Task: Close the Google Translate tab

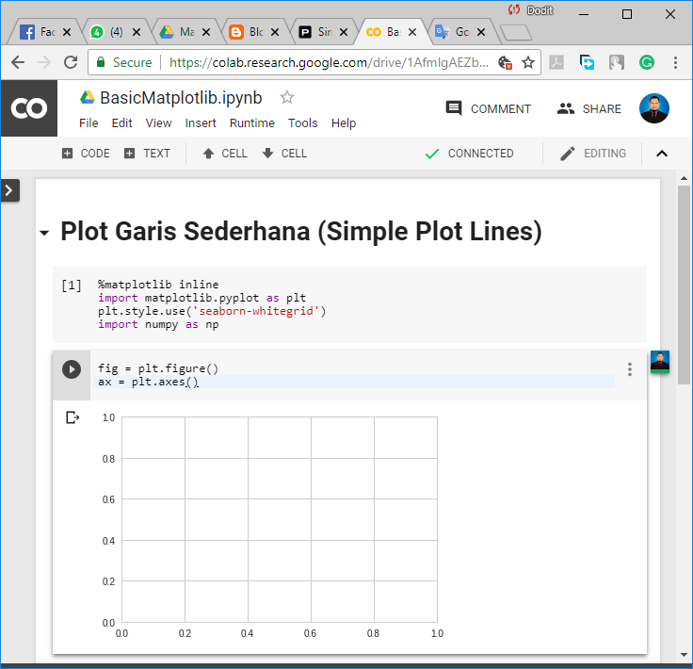Action: (x=481, y=32)
